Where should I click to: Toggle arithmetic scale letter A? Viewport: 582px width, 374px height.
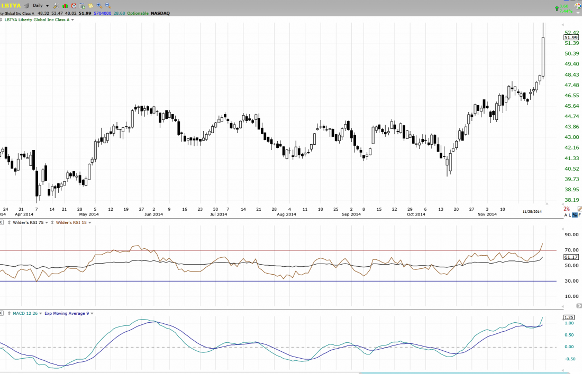tap(566, 215)
